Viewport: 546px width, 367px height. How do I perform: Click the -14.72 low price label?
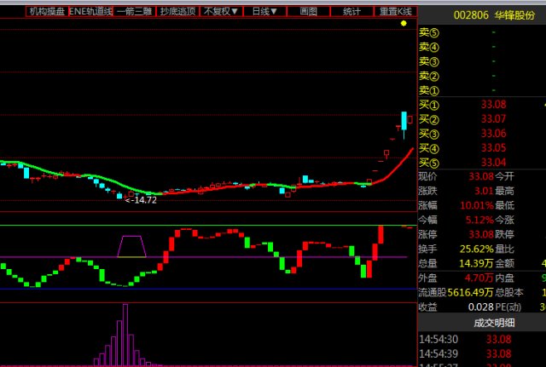point(141,200)
